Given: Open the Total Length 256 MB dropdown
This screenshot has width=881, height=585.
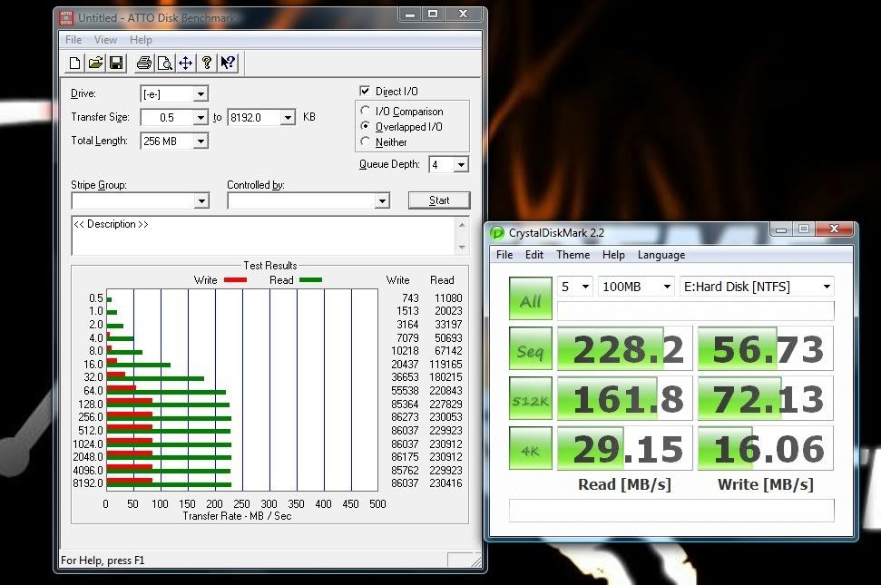Looking at the screenshot, I should tap(201, 141).
